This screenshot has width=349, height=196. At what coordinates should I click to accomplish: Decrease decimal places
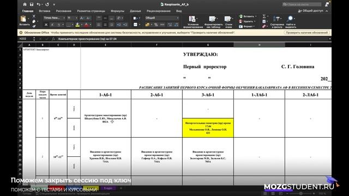point(177,24)
